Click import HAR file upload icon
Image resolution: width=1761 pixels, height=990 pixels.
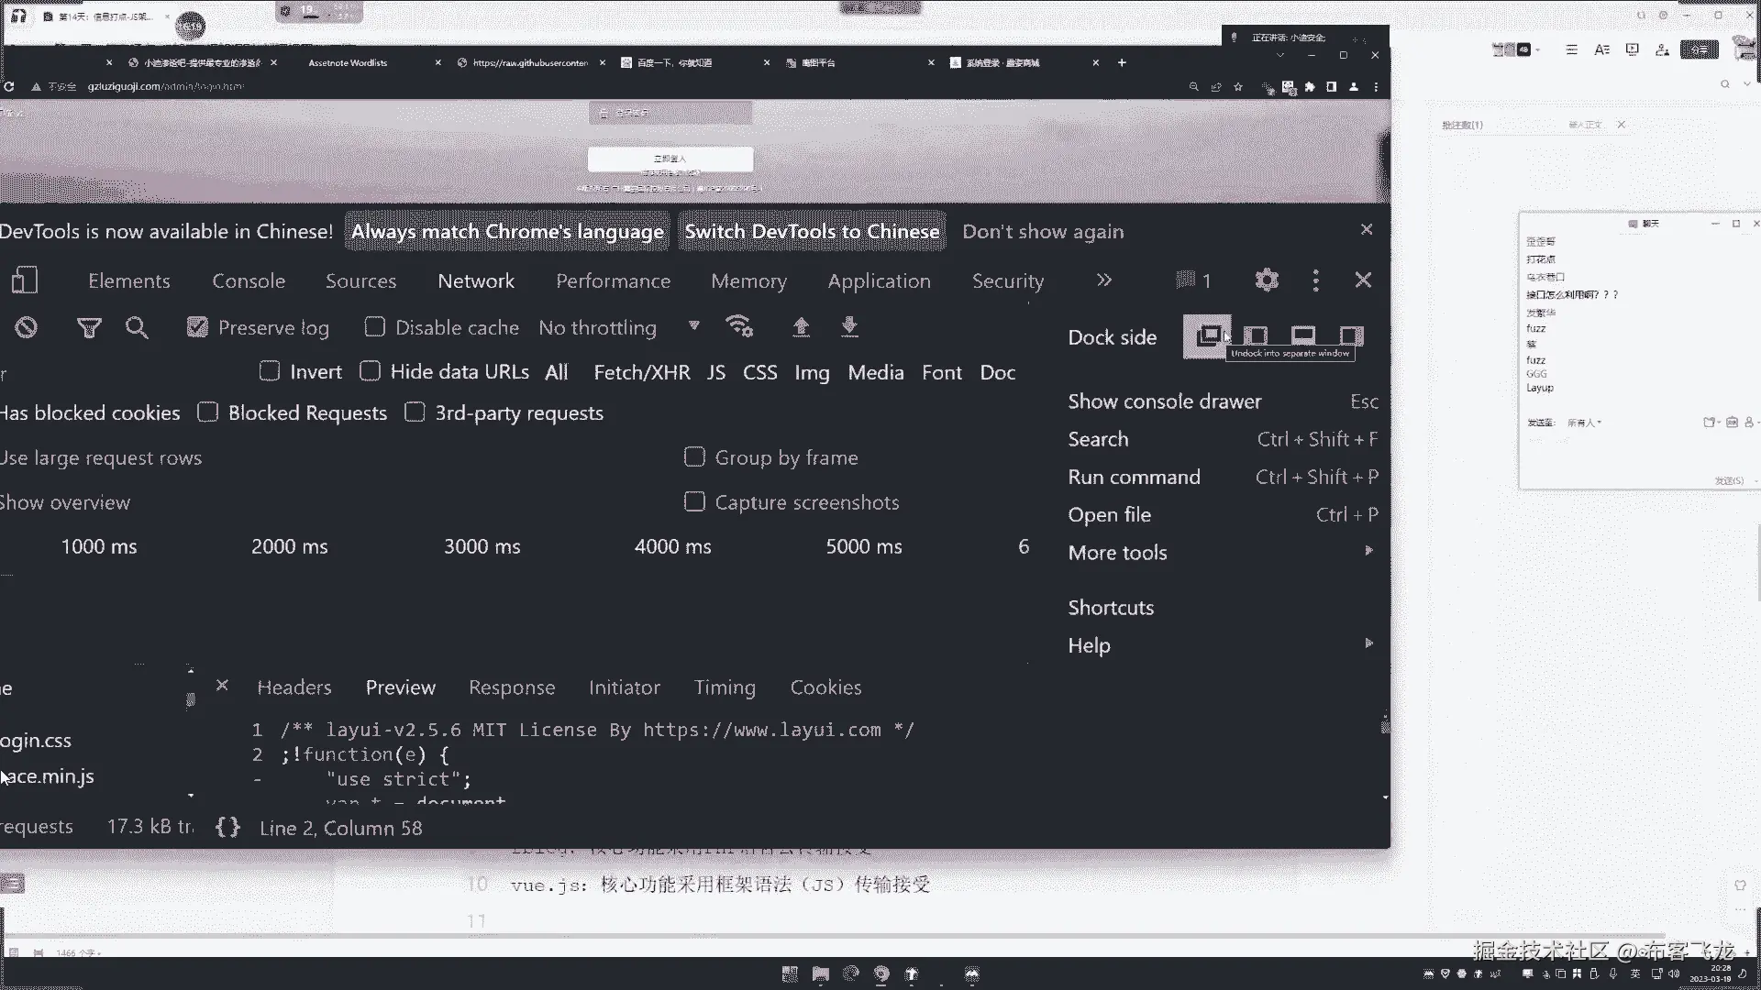(x=801, y=326)
